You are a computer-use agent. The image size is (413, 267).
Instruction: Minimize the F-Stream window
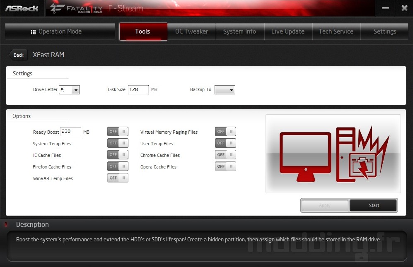coord(385,8)
